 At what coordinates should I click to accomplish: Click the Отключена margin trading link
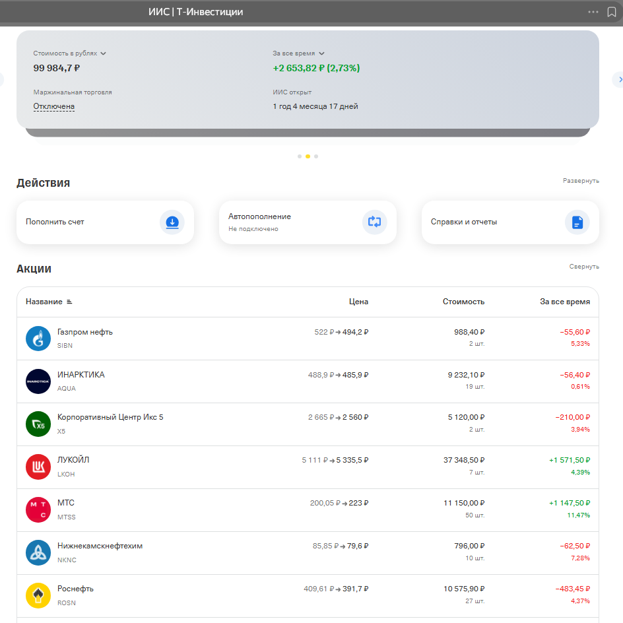(54, 106)
